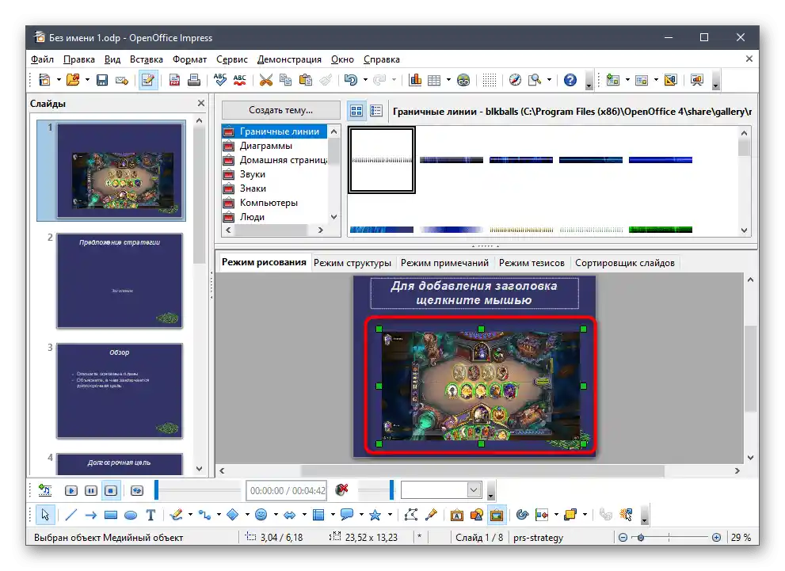Viewport: 785px width, 571px height.
Task: Select Диаграммы gallery theme
Action: pos(266,146)
